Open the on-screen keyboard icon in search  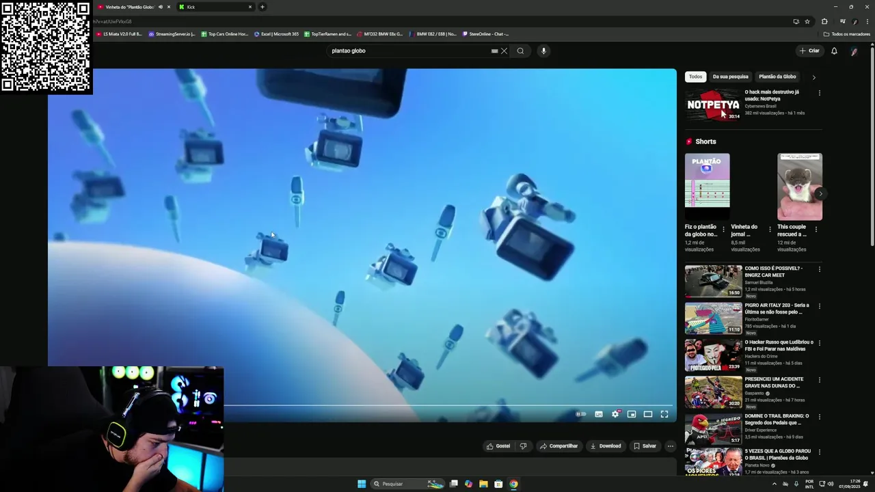[x=494, y=51]
